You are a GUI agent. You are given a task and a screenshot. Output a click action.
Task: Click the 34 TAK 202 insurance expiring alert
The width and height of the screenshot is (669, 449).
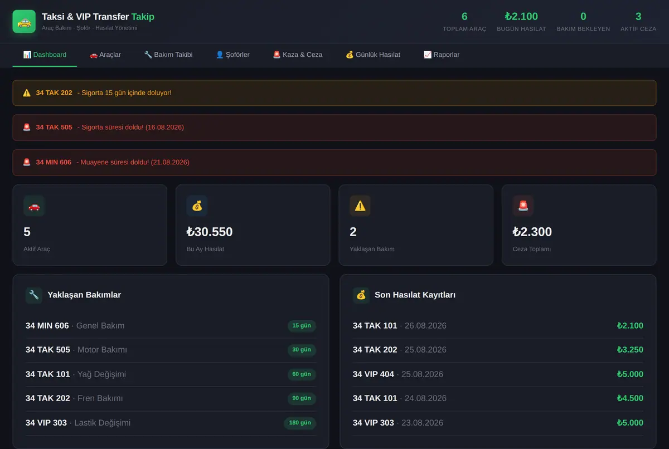pyautogui.click(x=334, y=93)
